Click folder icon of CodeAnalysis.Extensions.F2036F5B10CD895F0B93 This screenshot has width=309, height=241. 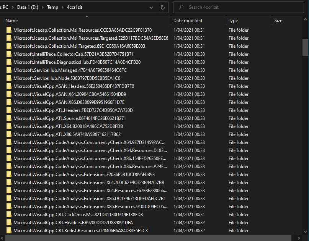[x=9, y=175]
